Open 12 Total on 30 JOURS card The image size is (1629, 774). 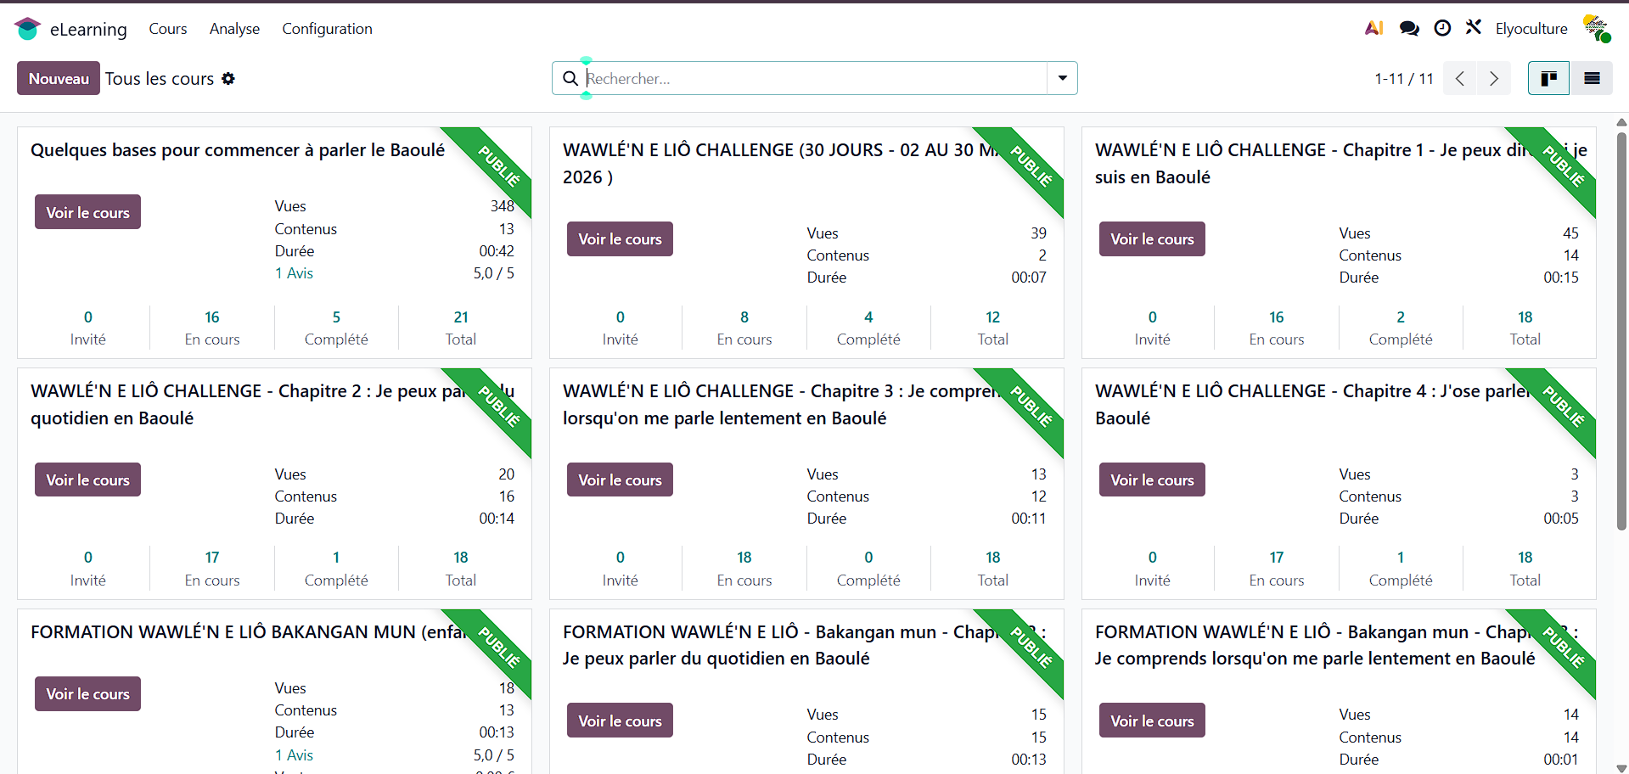tap(993, 328)
